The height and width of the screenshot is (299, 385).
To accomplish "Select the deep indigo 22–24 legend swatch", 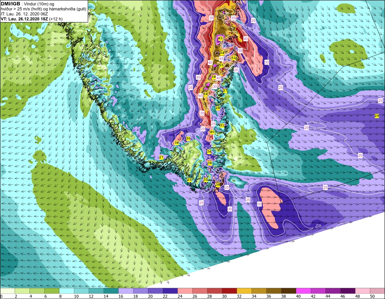I will tap(171, 291).
